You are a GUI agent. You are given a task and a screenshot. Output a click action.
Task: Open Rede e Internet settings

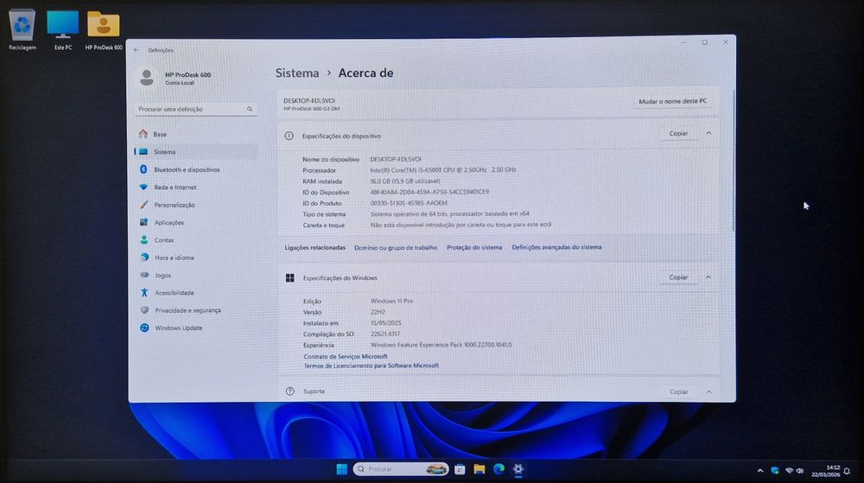pyautogui.click(x=175, y=187)
